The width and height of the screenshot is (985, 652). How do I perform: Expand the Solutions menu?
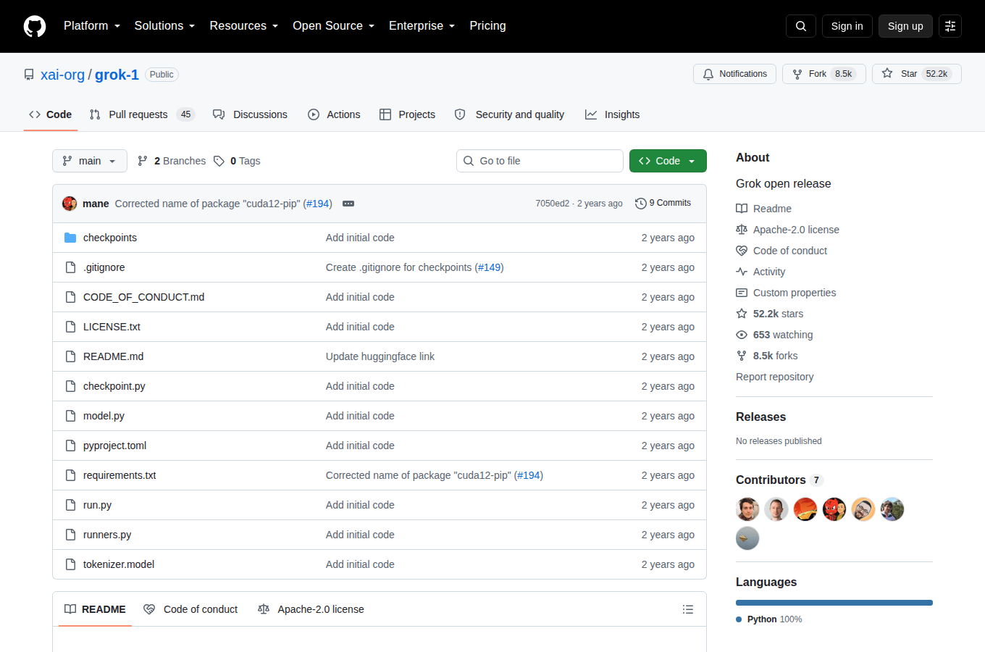(x=164, y=25)
